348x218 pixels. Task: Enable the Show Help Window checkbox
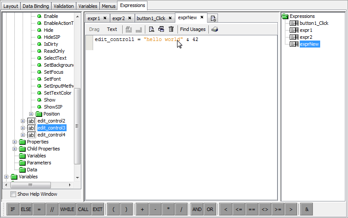13,194
